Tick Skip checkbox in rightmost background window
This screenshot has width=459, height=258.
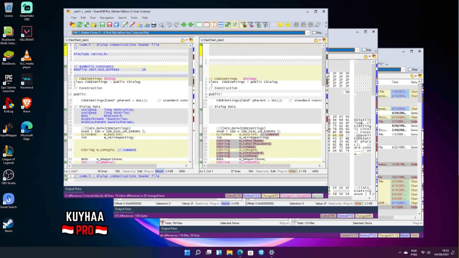point(410,70)
